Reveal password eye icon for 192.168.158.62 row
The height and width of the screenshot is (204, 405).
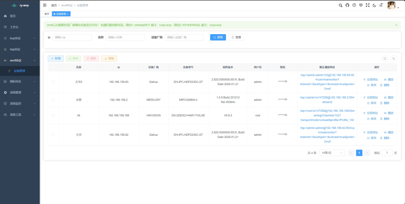tap(286, 135)
